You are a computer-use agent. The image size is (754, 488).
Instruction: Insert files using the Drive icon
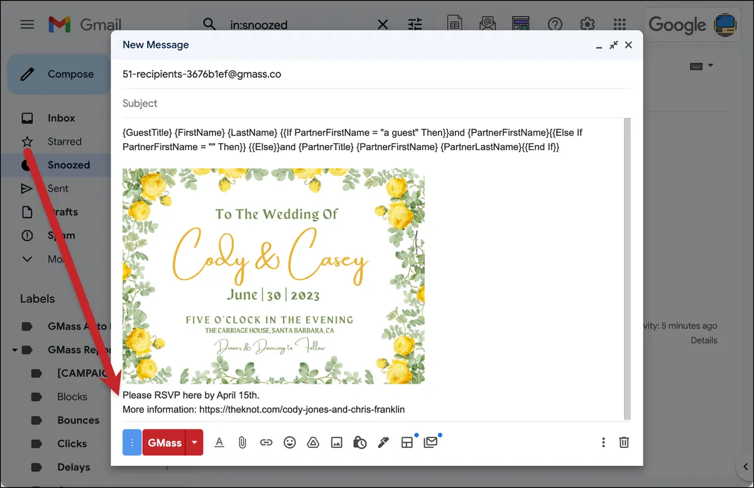pyautogui.click(x=313, y=443)
